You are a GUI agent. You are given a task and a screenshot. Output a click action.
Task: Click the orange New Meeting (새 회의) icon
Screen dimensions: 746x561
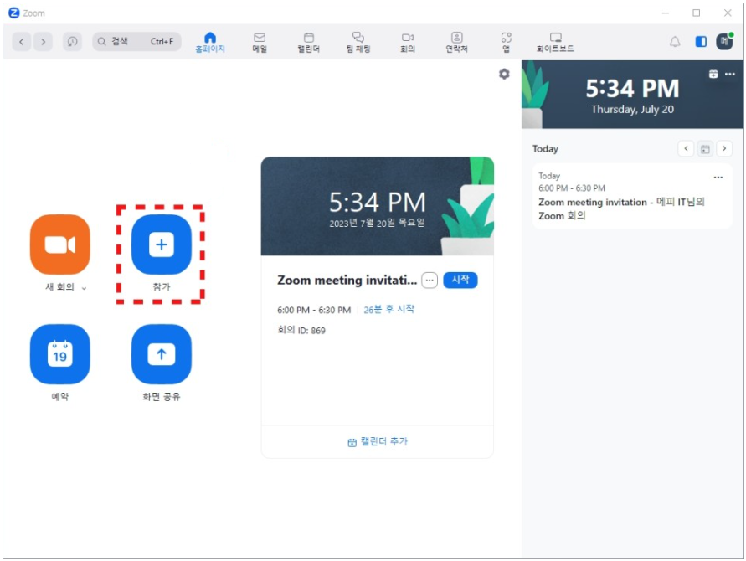tap(60, 244)
